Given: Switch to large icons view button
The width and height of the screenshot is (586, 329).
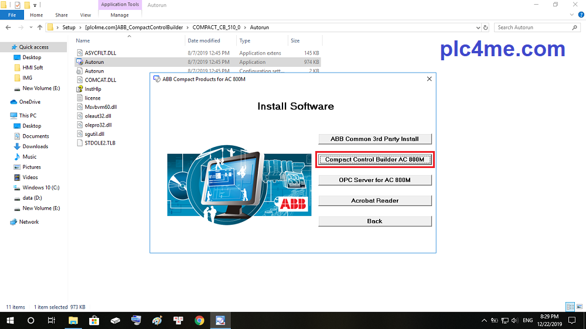Looking at the screenshot, I should pyautogui.click(x=580, y=307).
